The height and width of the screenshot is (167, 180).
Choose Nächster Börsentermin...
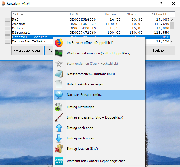coord(99,95)
